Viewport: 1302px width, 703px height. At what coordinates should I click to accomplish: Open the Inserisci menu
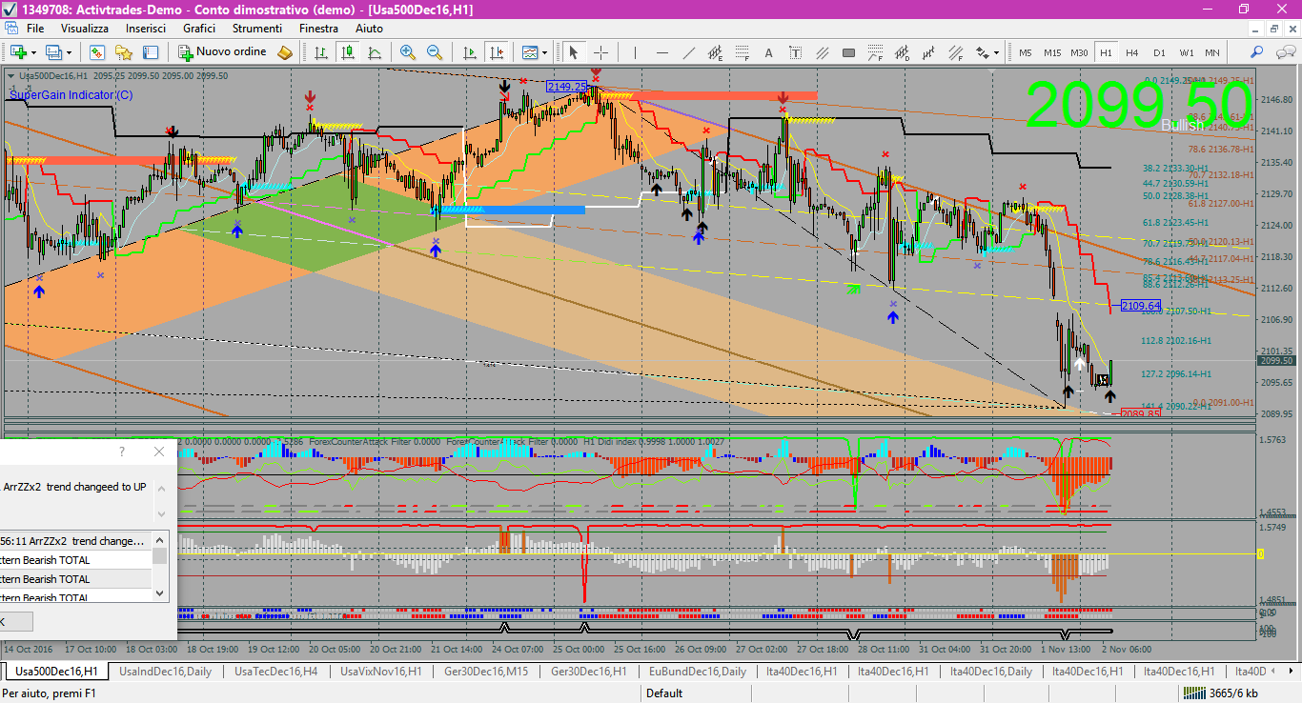(x=146, y=29)
